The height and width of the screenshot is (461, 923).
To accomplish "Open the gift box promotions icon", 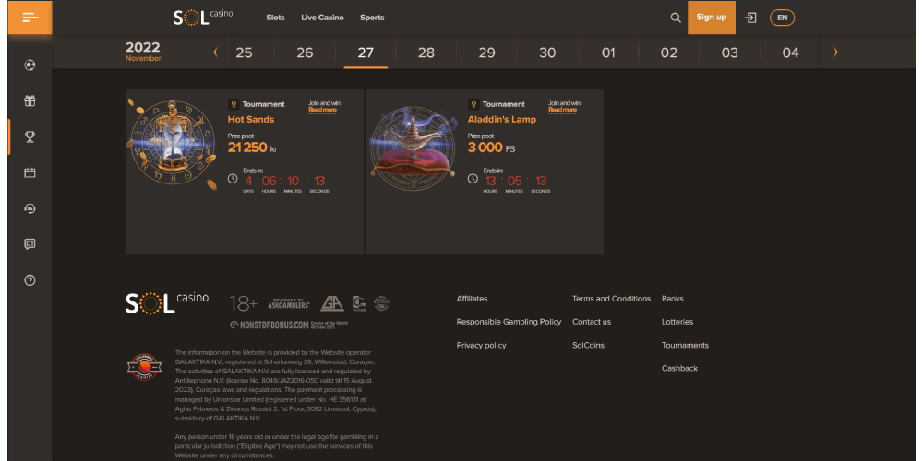I will 30,100.
